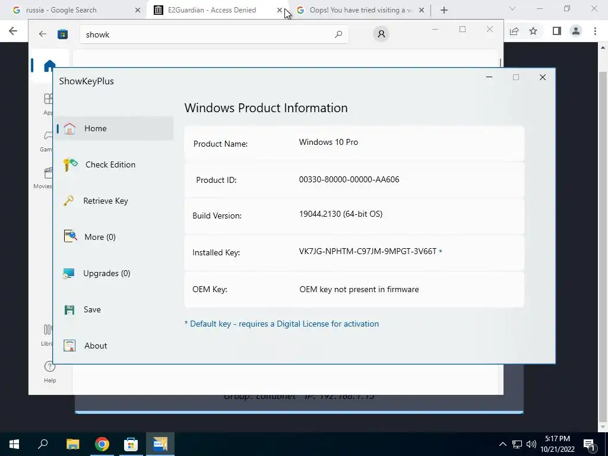Click the Store search magnifier icon

[x=338, y=34]
